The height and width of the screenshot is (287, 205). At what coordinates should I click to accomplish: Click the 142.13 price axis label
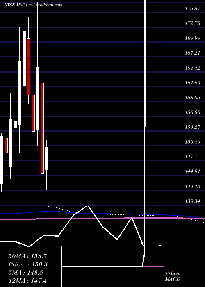click(x=192, y=187)
